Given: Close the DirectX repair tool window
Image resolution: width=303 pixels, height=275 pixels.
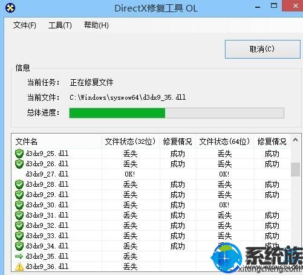Looking at the screenshot, I should click(295, 6).
